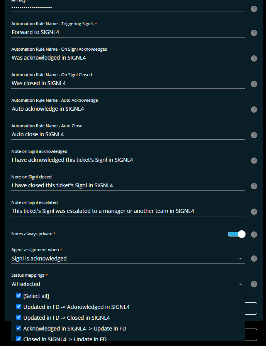Open help icon for API key field
Viewport: 266px width, 346px height.
tap(254, 9)
